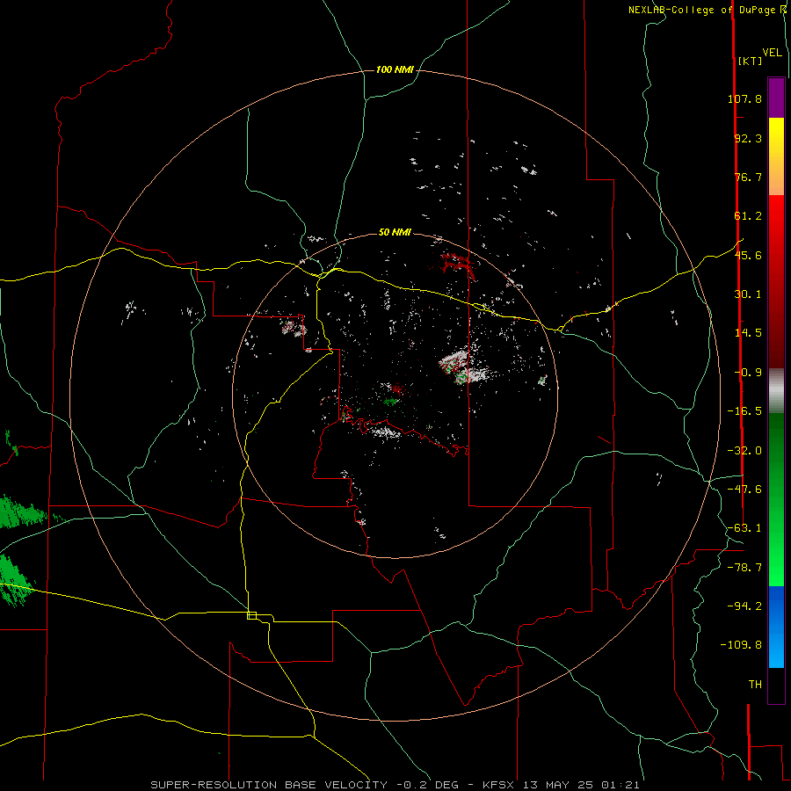Click the TH label at the scale bottom
Viewport: 791px width, 791px height.
755,685
